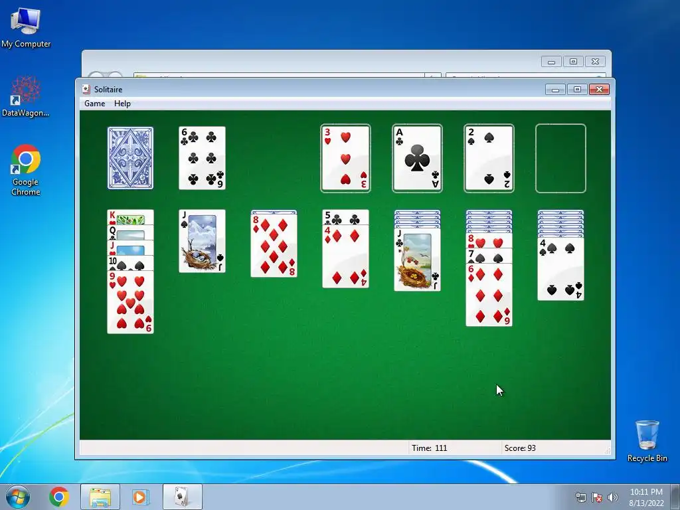Screen dimensions: 680x510
Task: Open the DataWagon desktop shortcut
Action: tap(26, 96)
